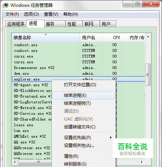
Task: Select HD-Agent.exe *32 process row
Action: tap(32, 85)
